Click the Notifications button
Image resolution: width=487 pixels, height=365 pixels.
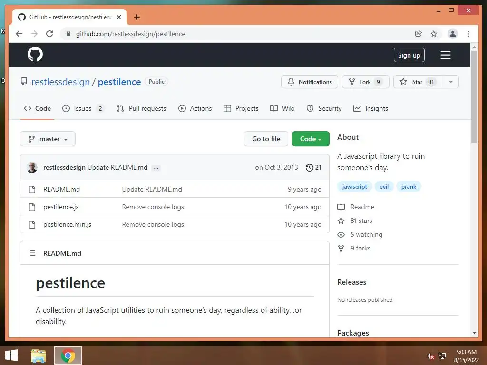click(x=310, y=82)
